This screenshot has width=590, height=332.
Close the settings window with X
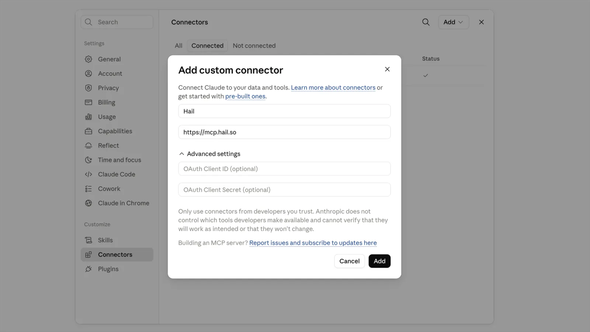pyautogui.click(x=481, y=22)
